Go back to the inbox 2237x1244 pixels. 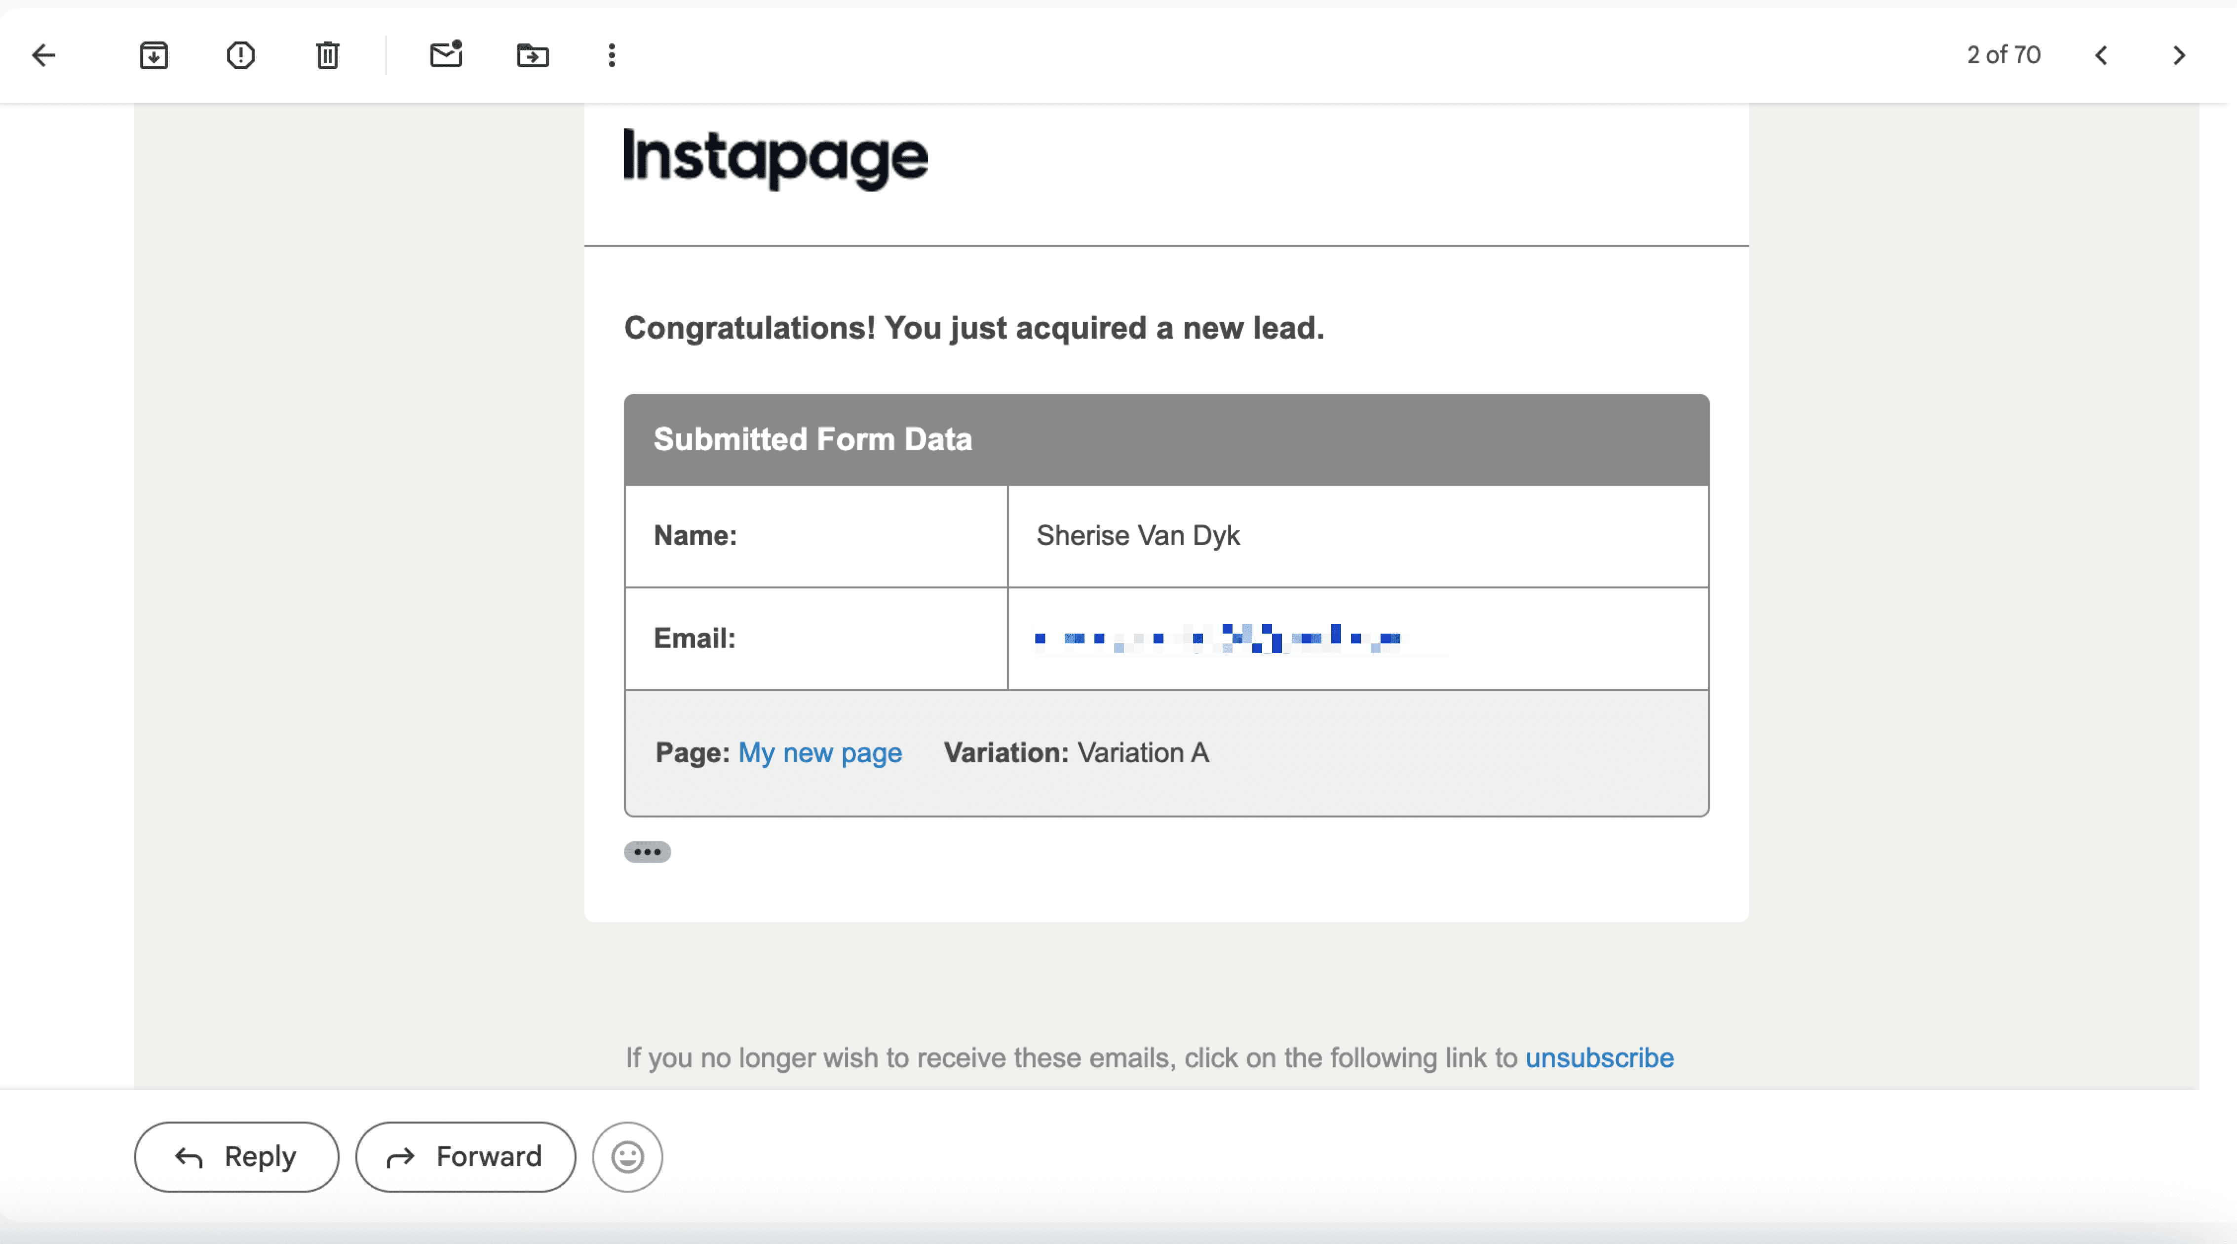[x=44, y=56]
